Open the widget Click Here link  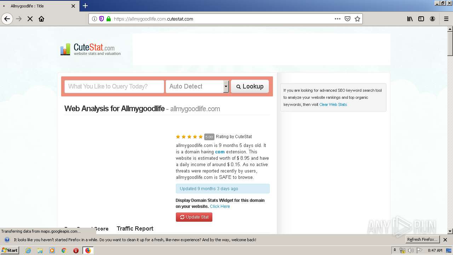tap(220, 206)
